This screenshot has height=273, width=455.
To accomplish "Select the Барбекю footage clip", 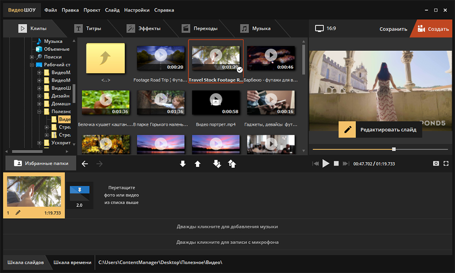I will [271, 58].
